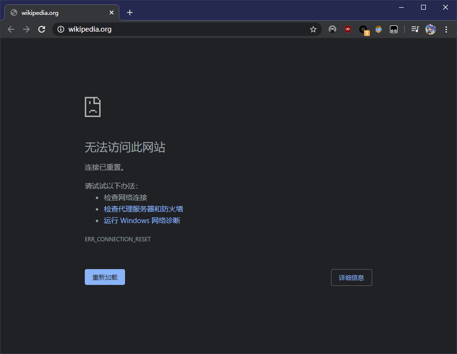
Task: Click the 详细信息 button
Action: click(352, 278)
